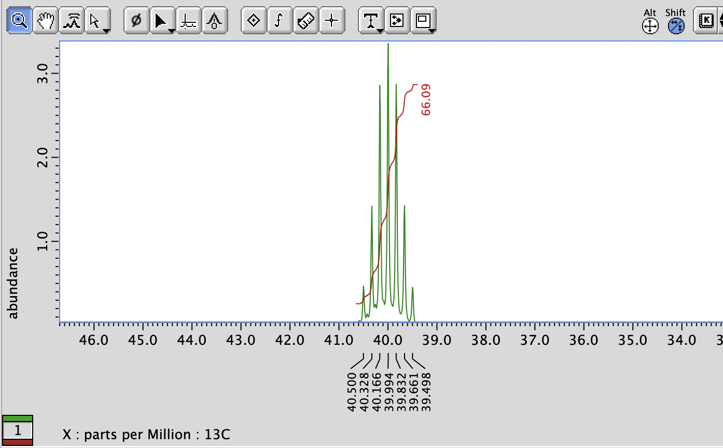Select the phase correction tool
The height and width of the screenshot is (448, 723).
136,21
